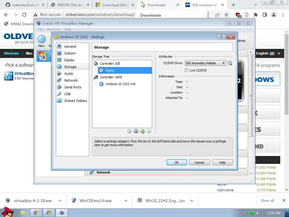Switch to malware GitHub browser tab
This screenshot has width=289, height=217.
[25, 5]
